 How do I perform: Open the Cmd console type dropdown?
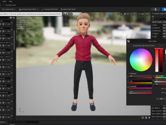point(3,122)
